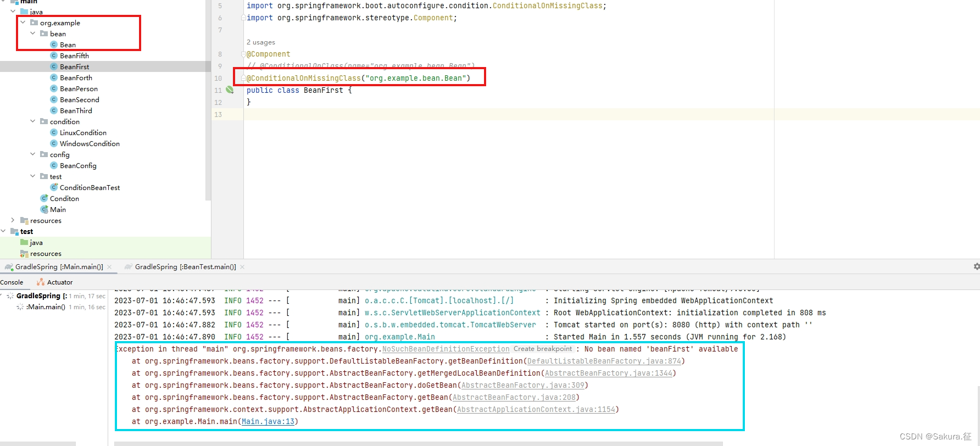Click the WindowsCondition class icon

point(54,143)
